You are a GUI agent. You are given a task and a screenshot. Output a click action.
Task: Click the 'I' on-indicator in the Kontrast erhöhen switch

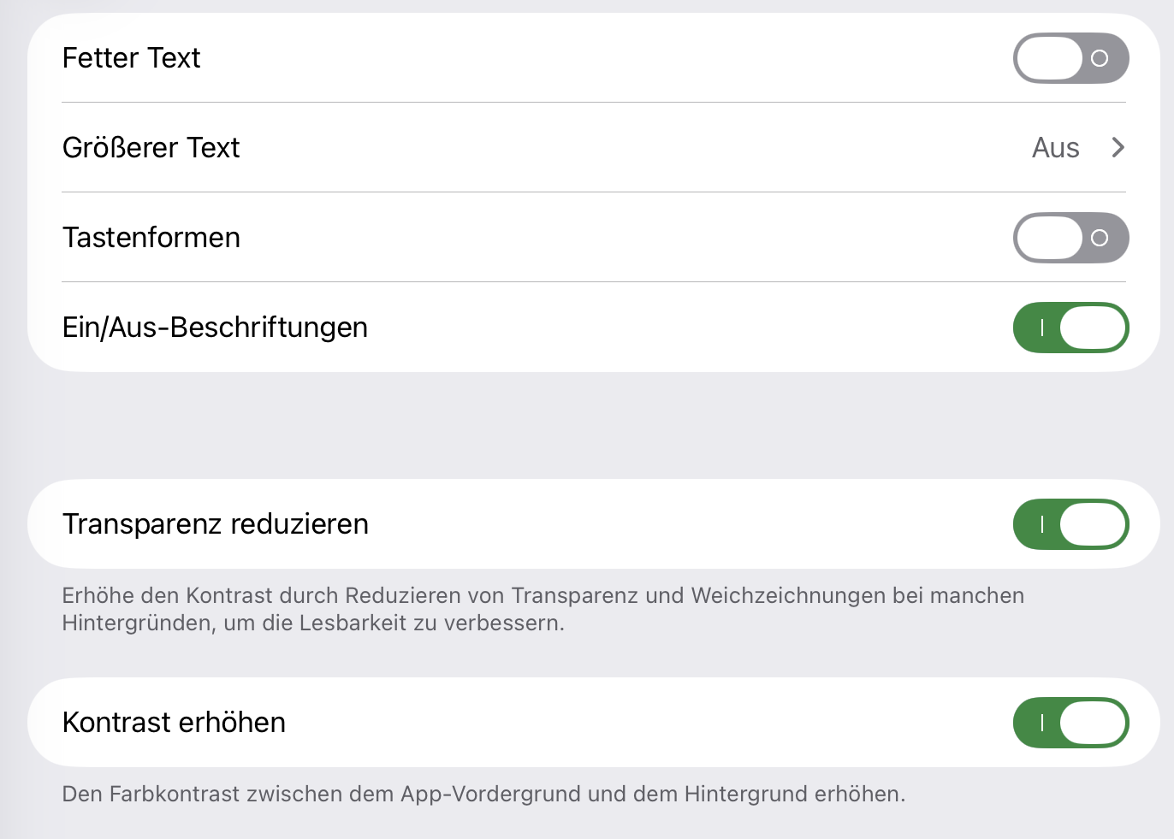1041,723
